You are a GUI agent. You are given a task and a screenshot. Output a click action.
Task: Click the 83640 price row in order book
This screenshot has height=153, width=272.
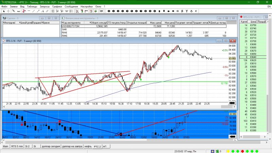[x=253, y=57]
